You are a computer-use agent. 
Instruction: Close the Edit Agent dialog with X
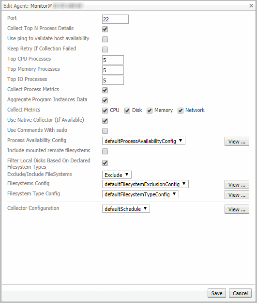(251, 6)
